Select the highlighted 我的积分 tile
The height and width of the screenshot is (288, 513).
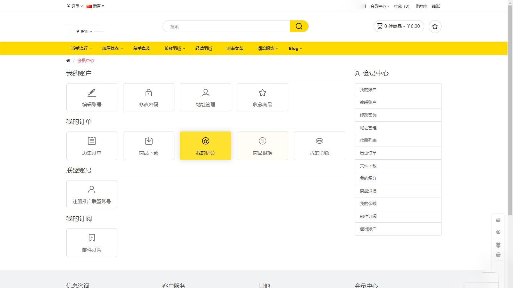tap(205, 146)
